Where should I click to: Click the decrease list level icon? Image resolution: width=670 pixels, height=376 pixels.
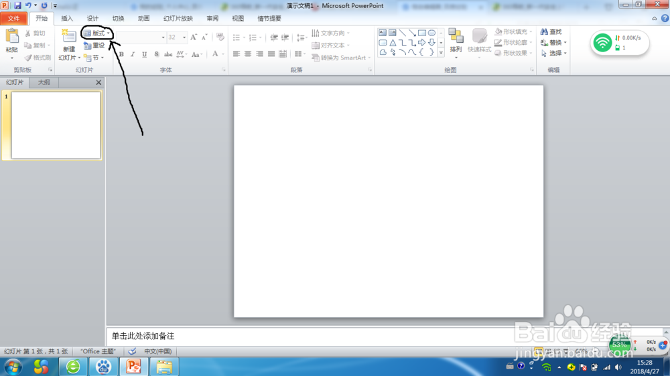click(x=274, y=37)
